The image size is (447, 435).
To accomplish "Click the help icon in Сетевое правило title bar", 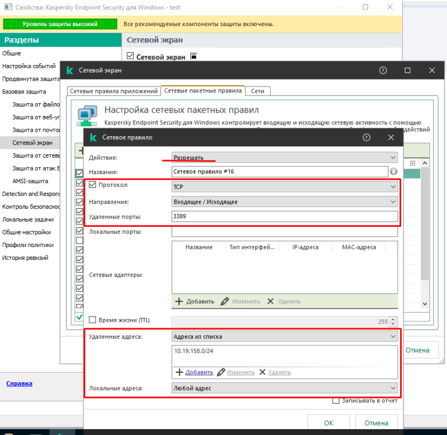I will (x=366, y=137).
